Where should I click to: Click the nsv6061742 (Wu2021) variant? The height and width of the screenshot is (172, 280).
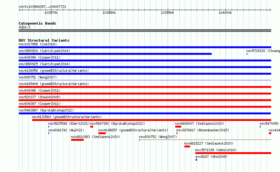click(x=49, y=133)
